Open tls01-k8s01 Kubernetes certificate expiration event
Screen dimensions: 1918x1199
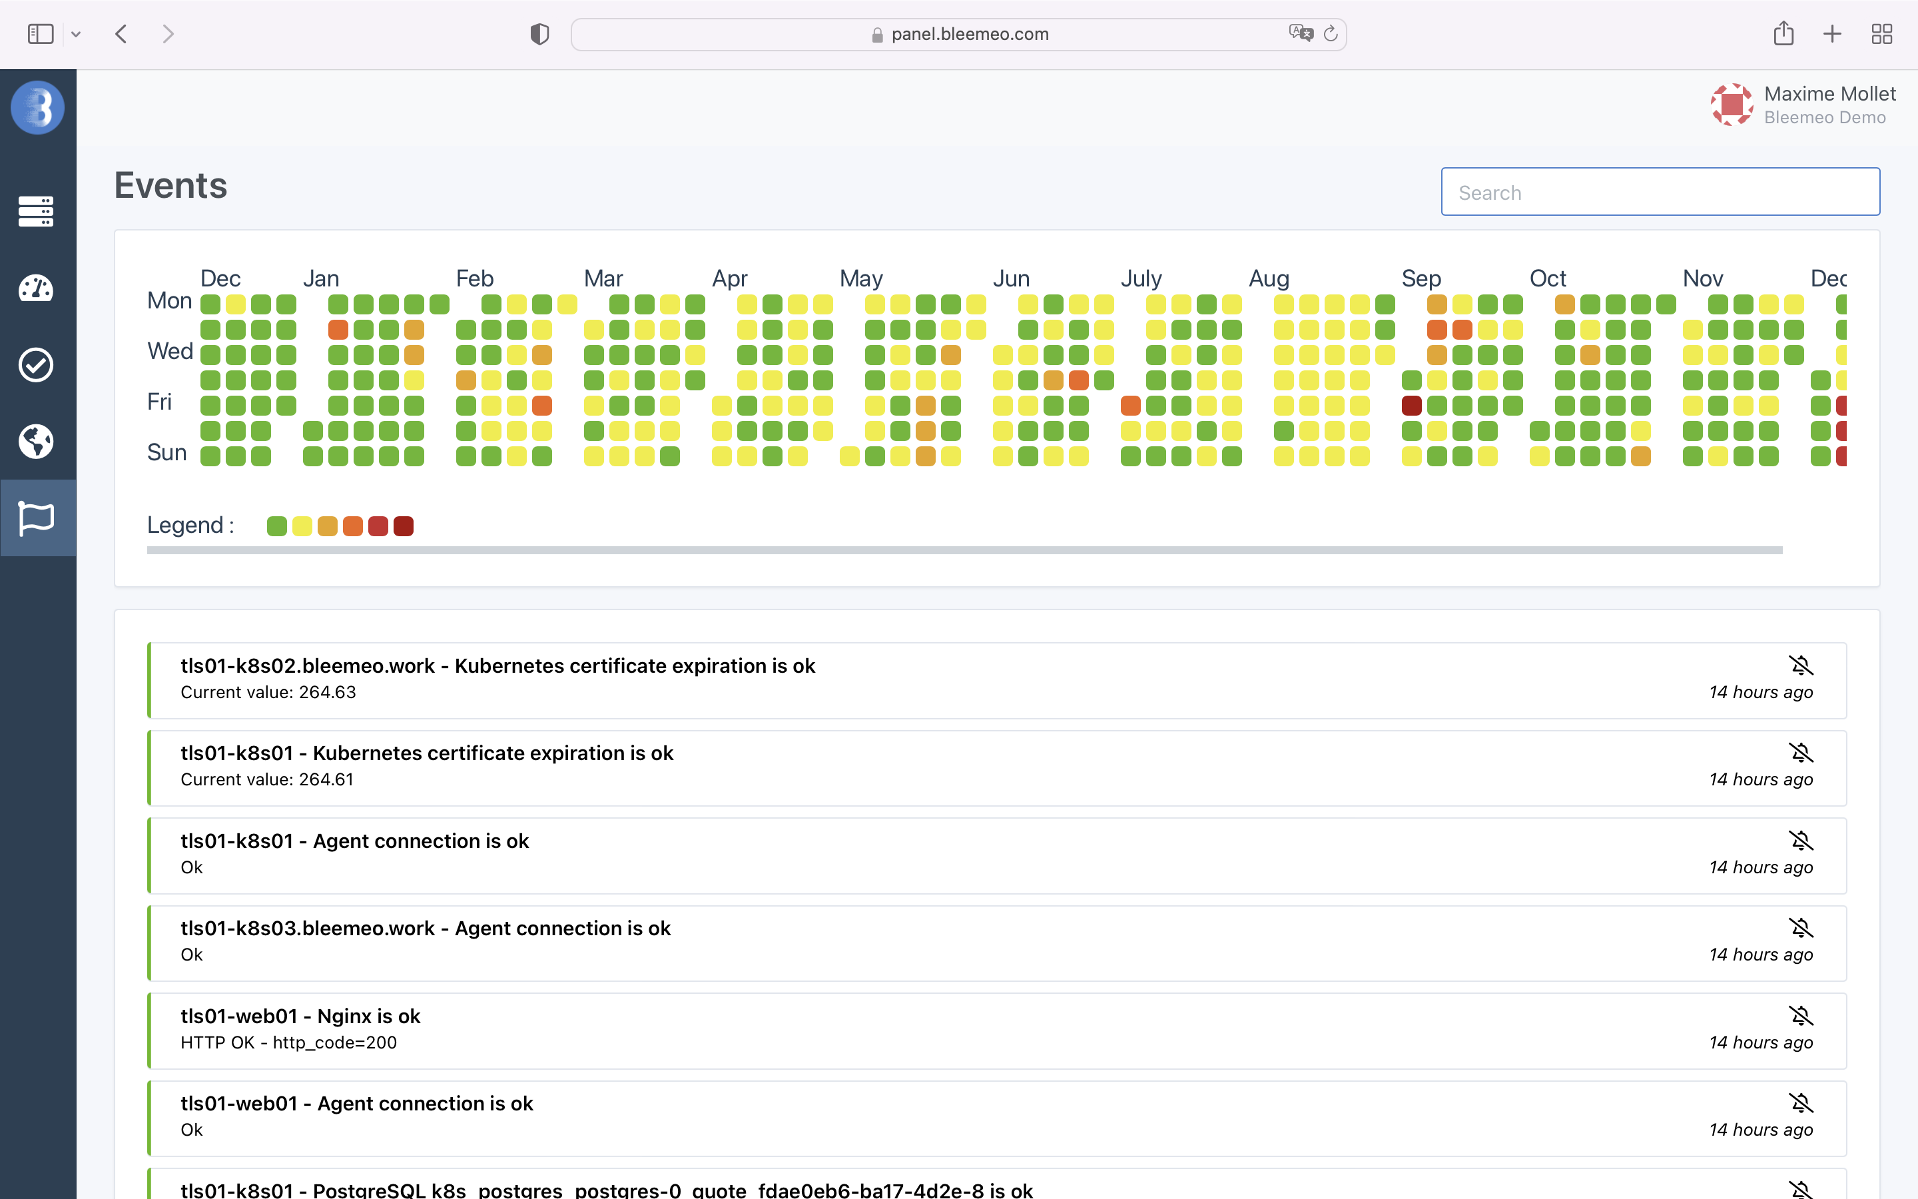426,753
